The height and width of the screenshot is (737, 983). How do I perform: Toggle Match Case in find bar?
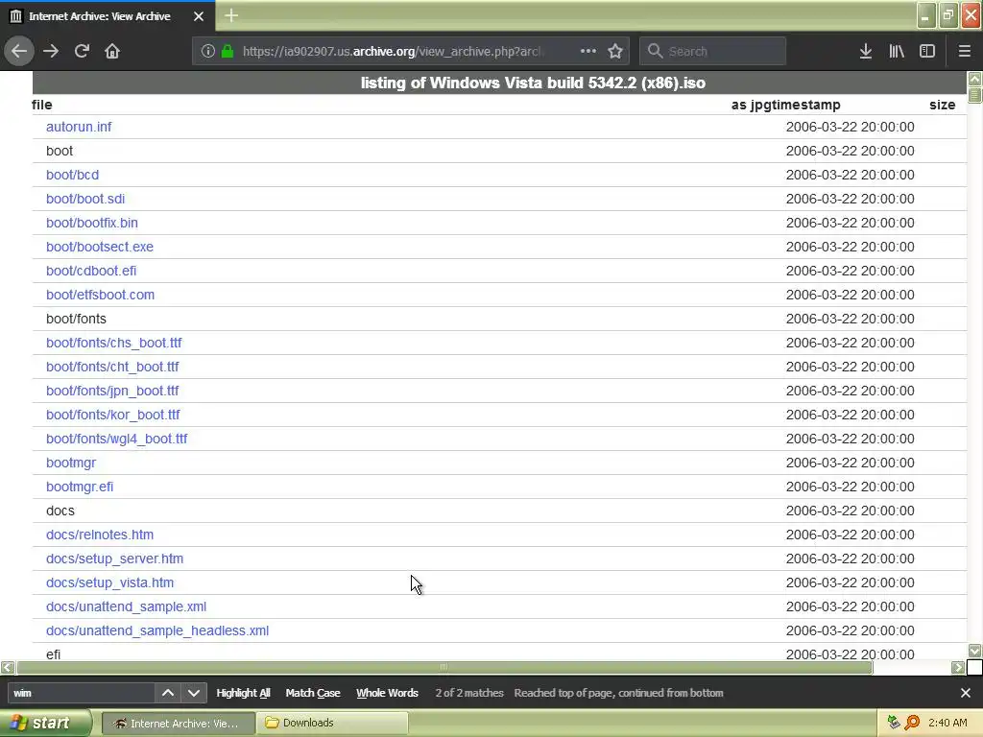[x=313, y=693]
